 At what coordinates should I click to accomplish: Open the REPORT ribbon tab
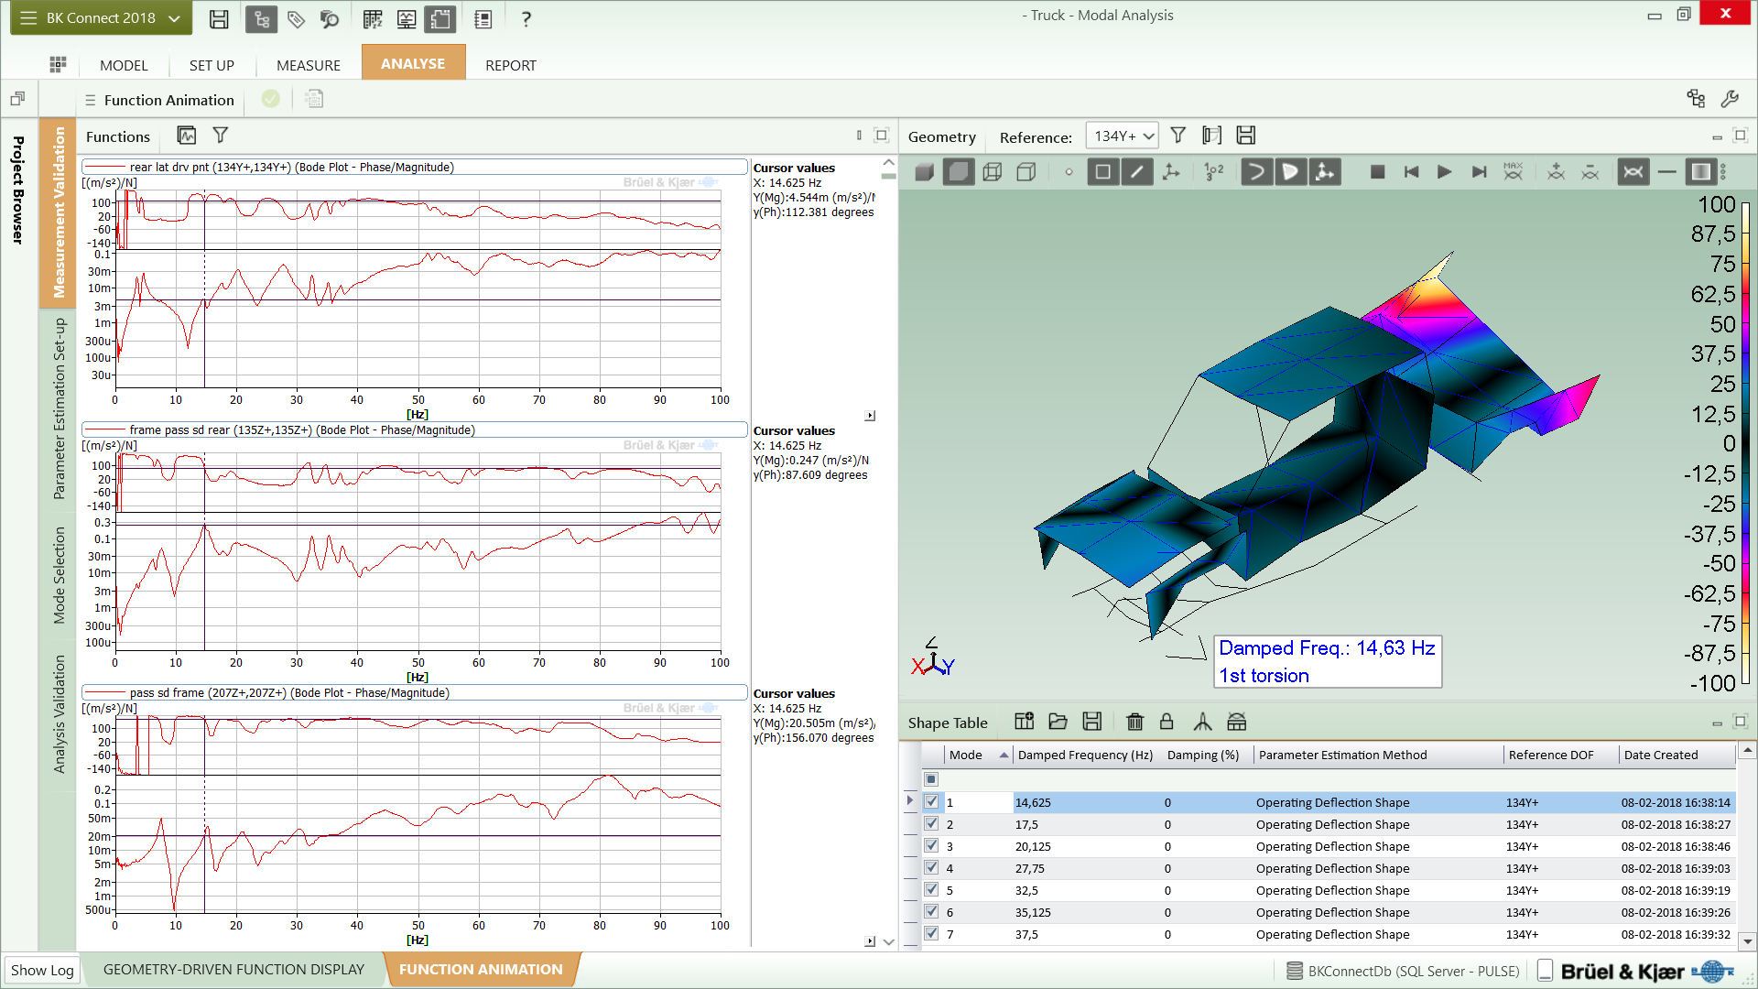(510, 64)
